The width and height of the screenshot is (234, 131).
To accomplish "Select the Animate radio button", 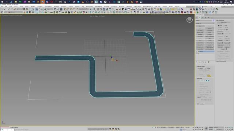I will click(206, 68).
